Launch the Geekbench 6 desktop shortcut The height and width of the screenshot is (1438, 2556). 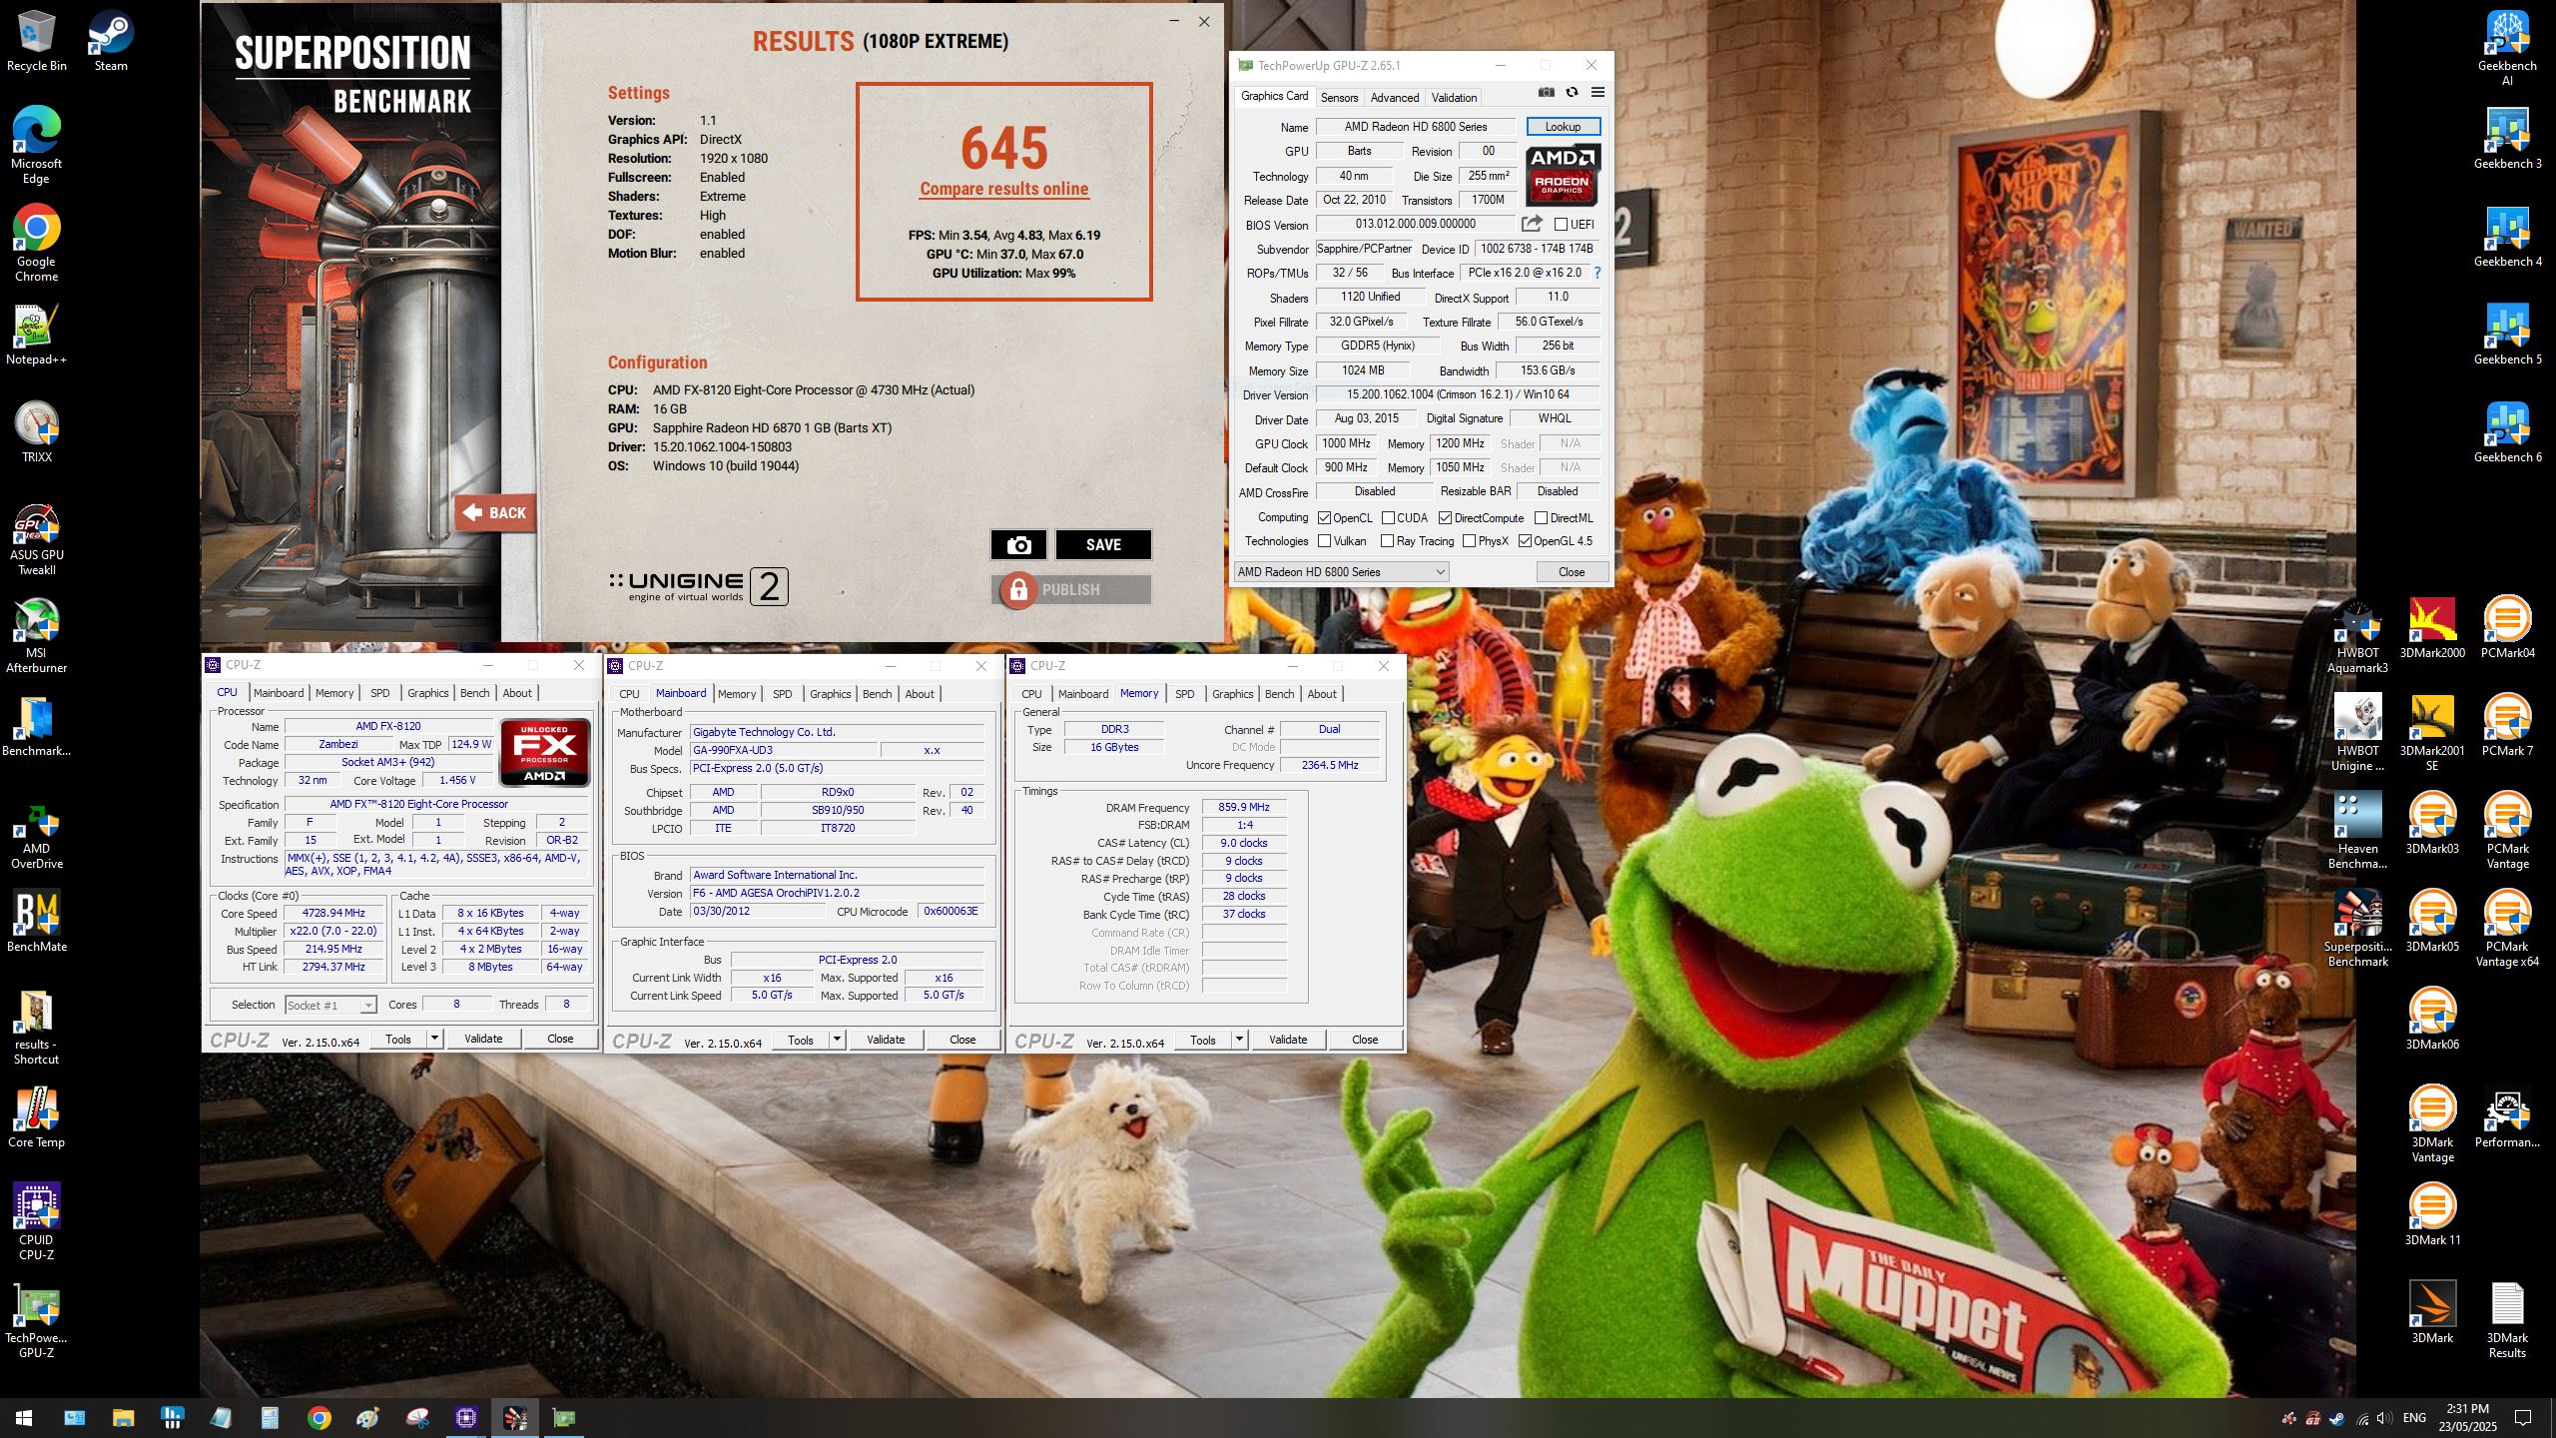coord(2507,432)
